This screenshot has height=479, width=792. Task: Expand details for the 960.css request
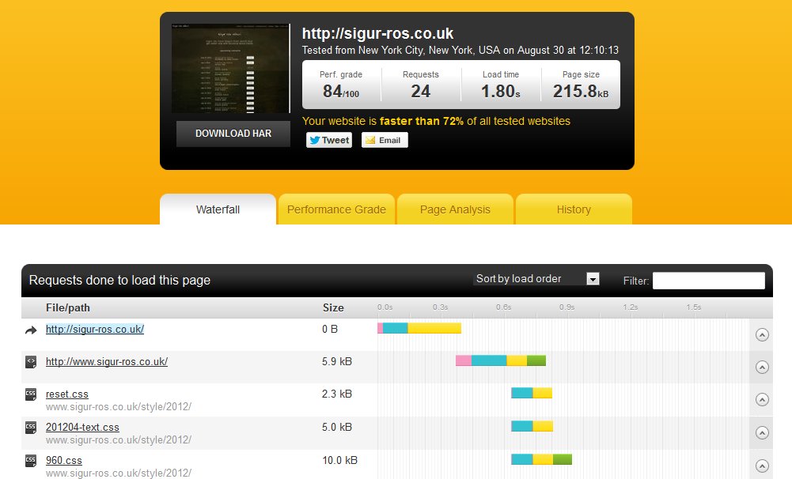[762, 466]
